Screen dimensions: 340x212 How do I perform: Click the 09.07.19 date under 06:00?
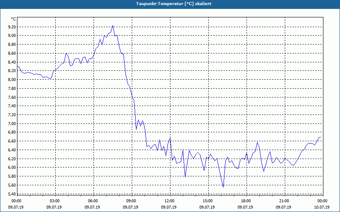click(x=92, y=207)
